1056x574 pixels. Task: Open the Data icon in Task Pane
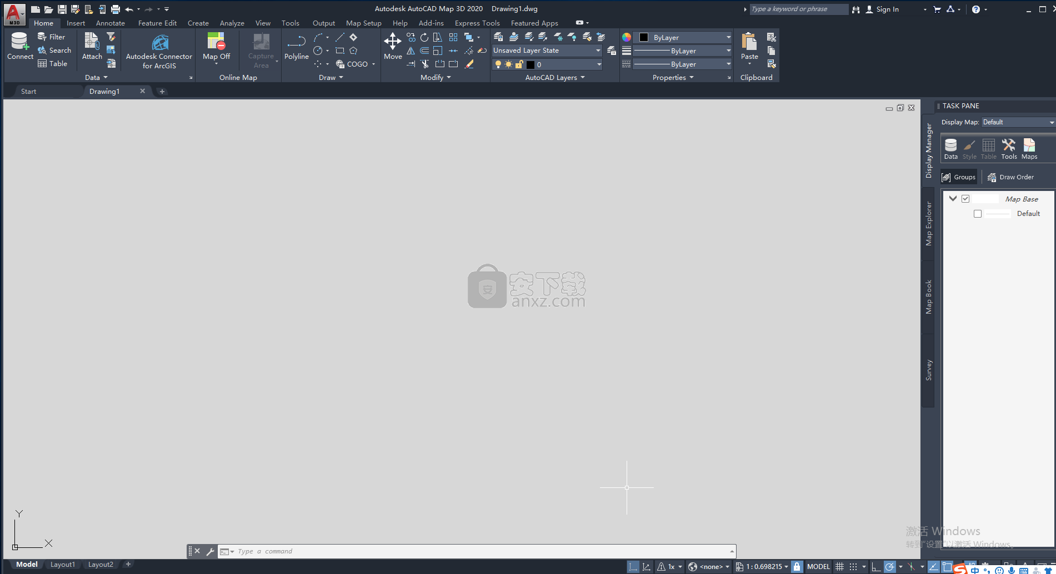tap(951, 149)
